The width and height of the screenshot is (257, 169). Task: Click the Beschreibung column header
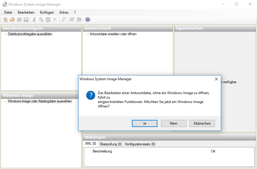150,151
